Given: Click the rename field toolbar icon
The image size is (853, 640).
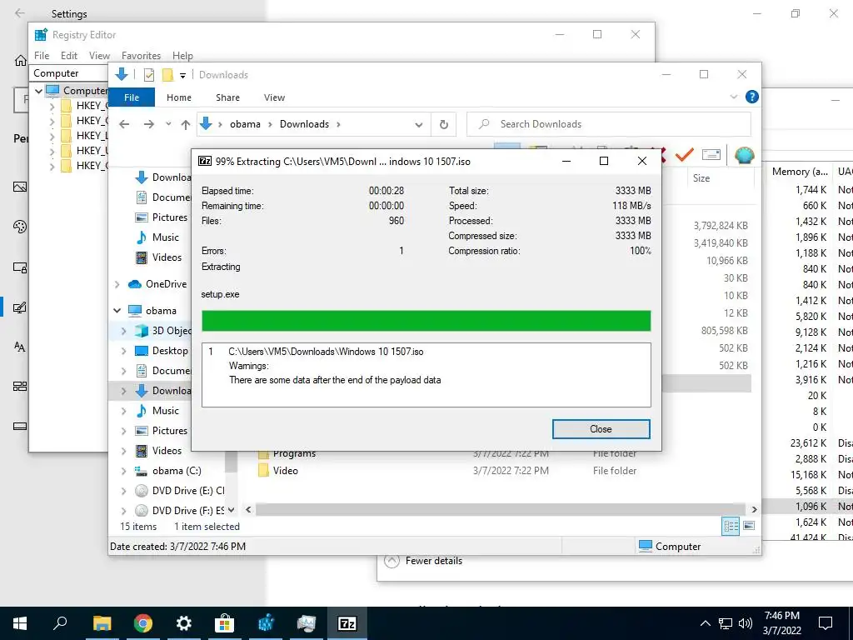Looking at the screenshot, I should [x=711, y=154].
